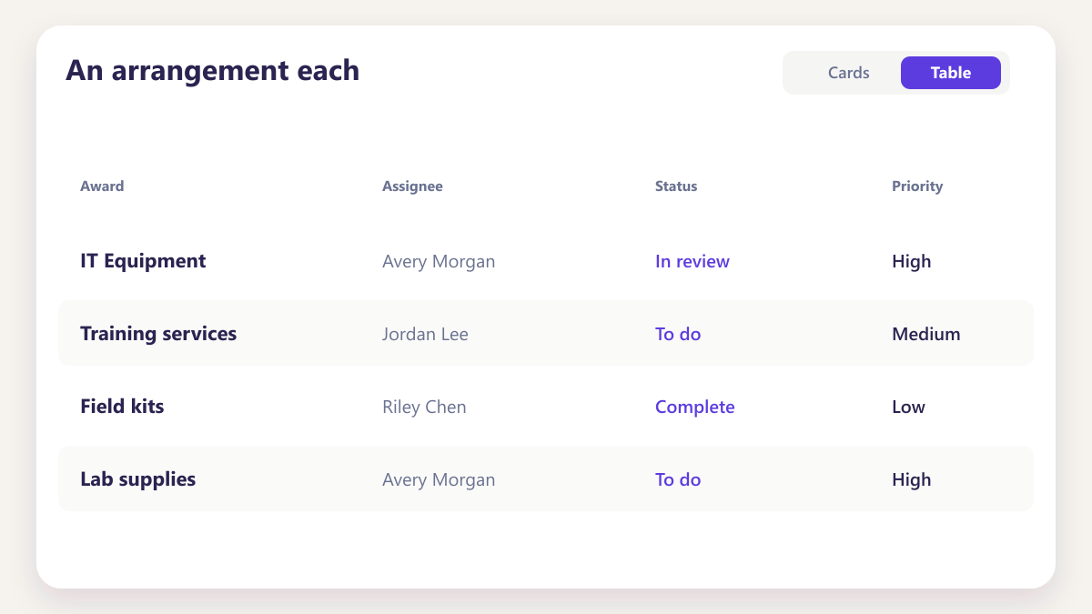Screen dimensions: 1092x614
Task: Click the Status column header
Action: pos(676,186)
